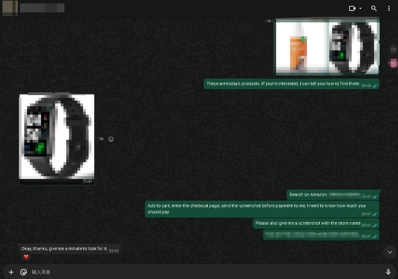
Task: Search within this chat
Action: point(374,8)
